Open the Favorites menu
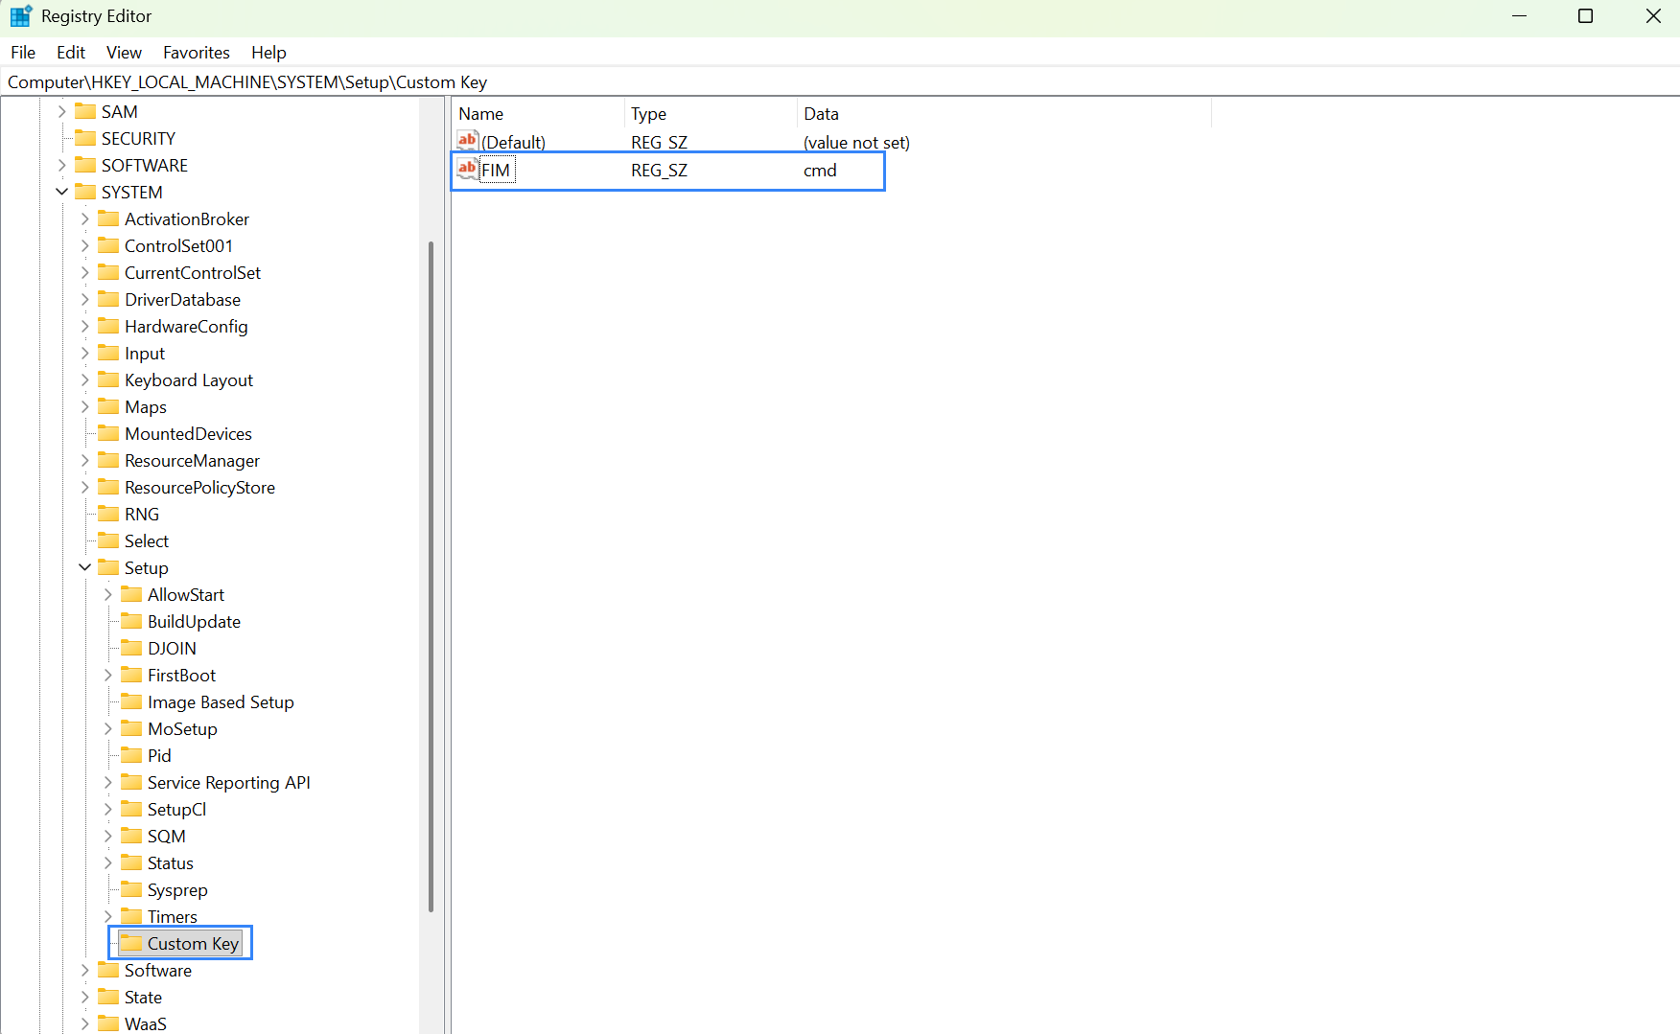This screenshot has width=1680, height=1034. click(x=196, y=53)
